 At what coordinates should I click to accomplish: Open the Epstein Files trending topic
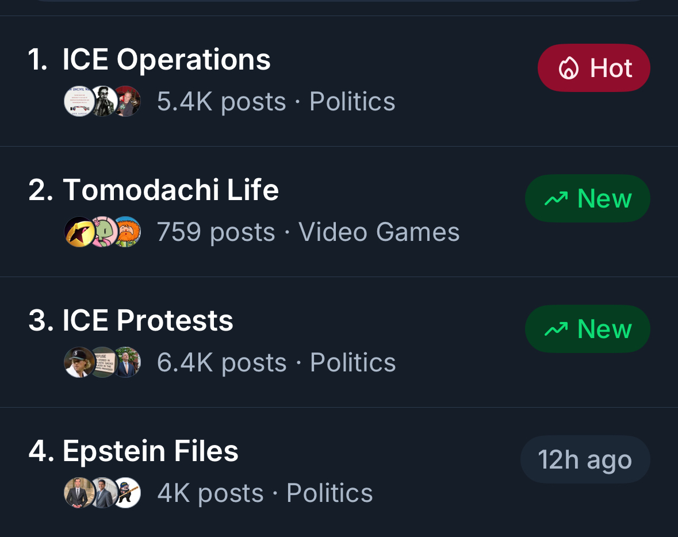[150, 451]
